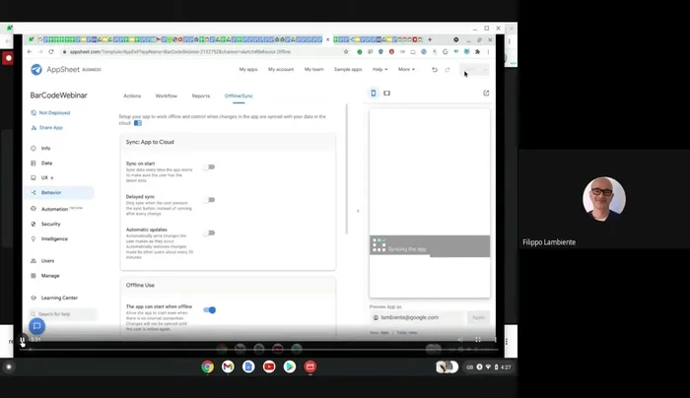
Task: Click Filippo Lambiente's profile picture
Action: coord(603,199)
